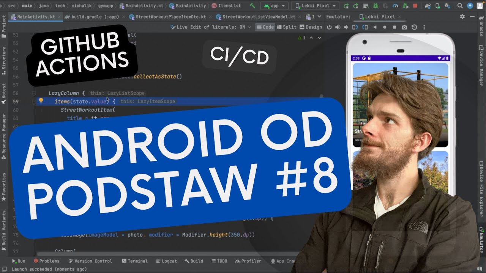Click the Profile app speedometer icon

pyautogui.click(x=395, y=6)
